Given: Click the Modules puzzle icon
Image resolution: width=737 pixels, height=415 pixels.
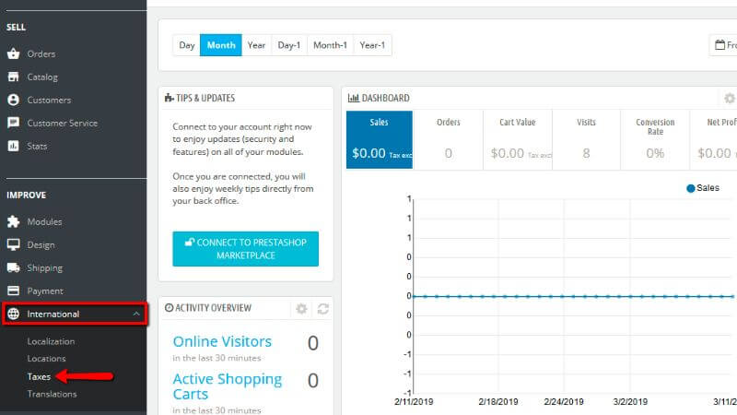Looking at the screenshot, I should pyautogui.click(x=13, y=221).
